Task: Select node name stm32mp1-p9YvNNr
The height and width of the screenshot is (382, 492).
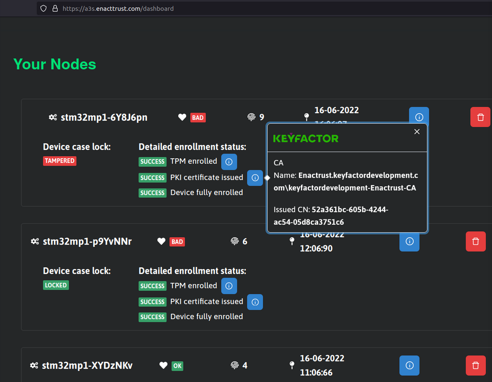Action: pyautogui.click(x=87, y=241)
